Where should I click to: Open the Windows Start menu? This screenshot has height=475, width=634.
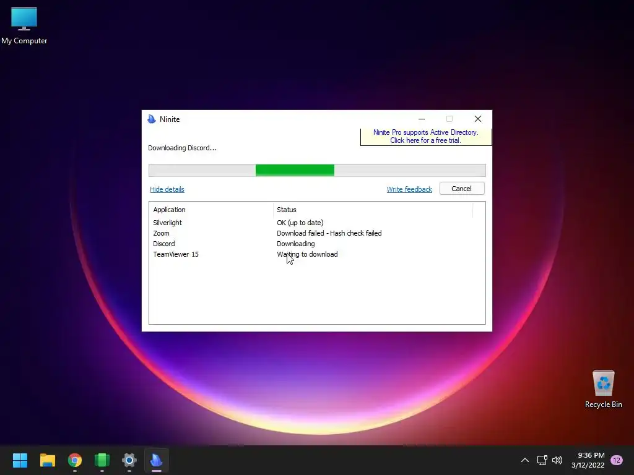[x=20, y=460]
